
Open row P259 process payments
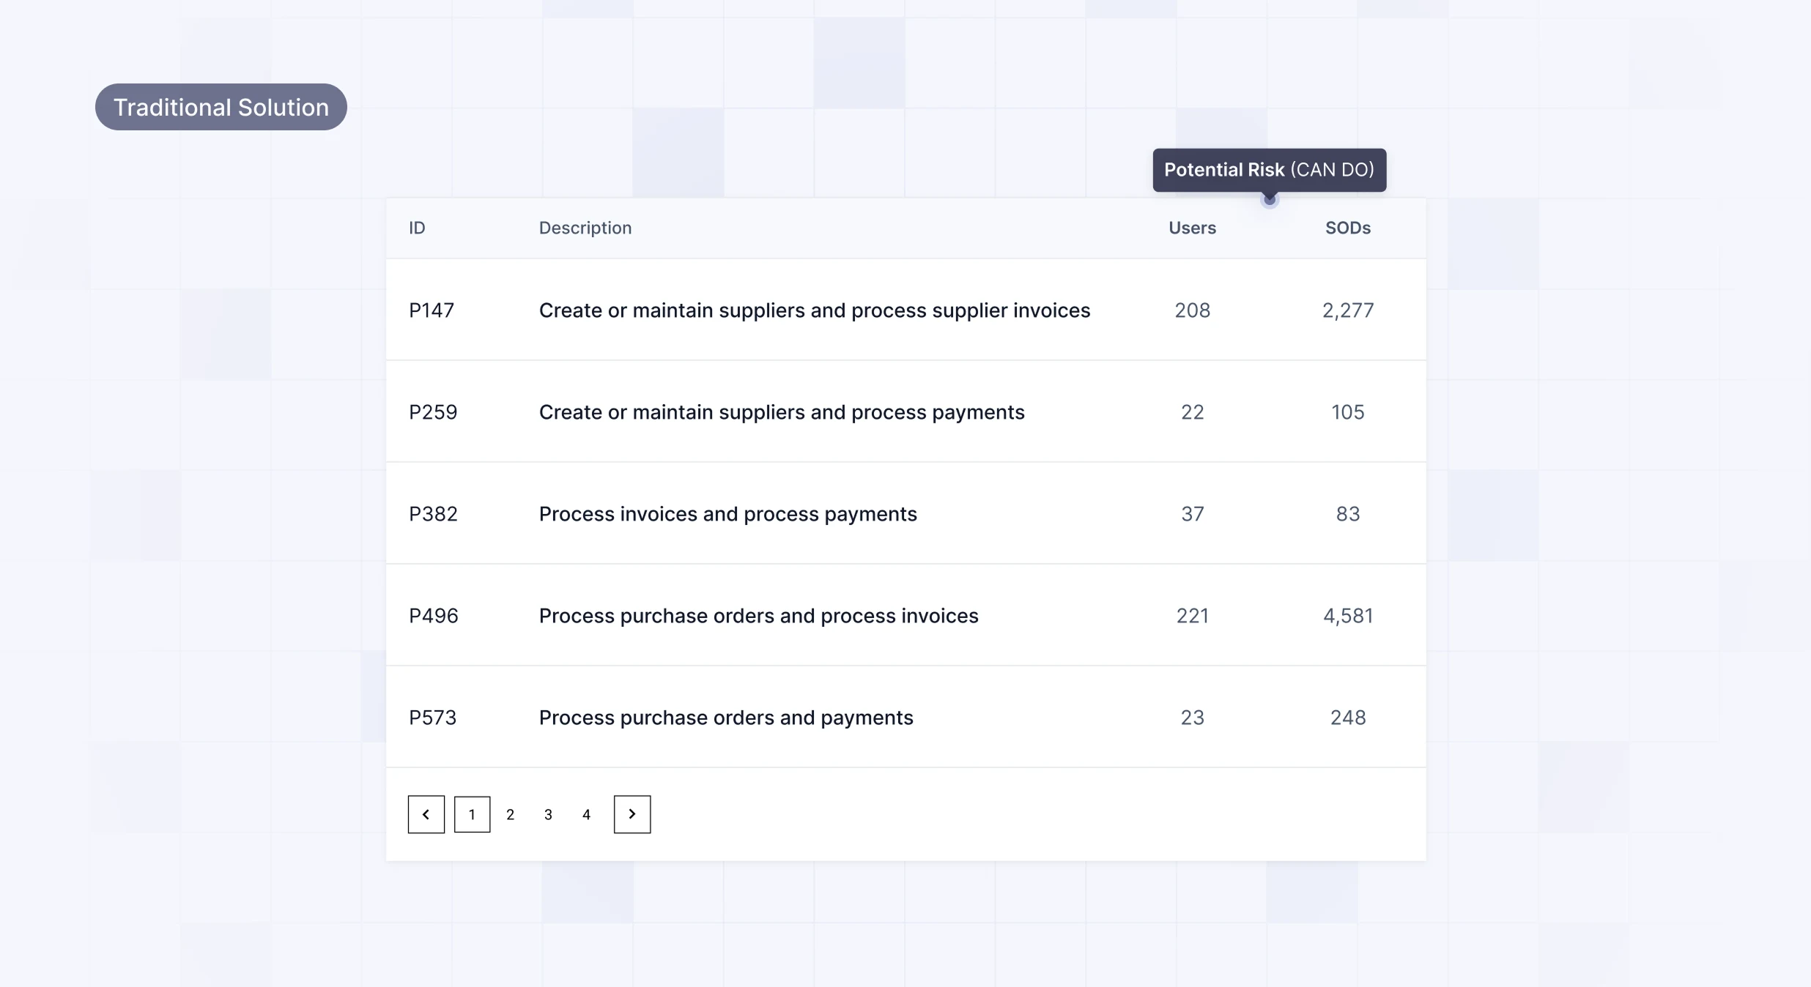781,412
